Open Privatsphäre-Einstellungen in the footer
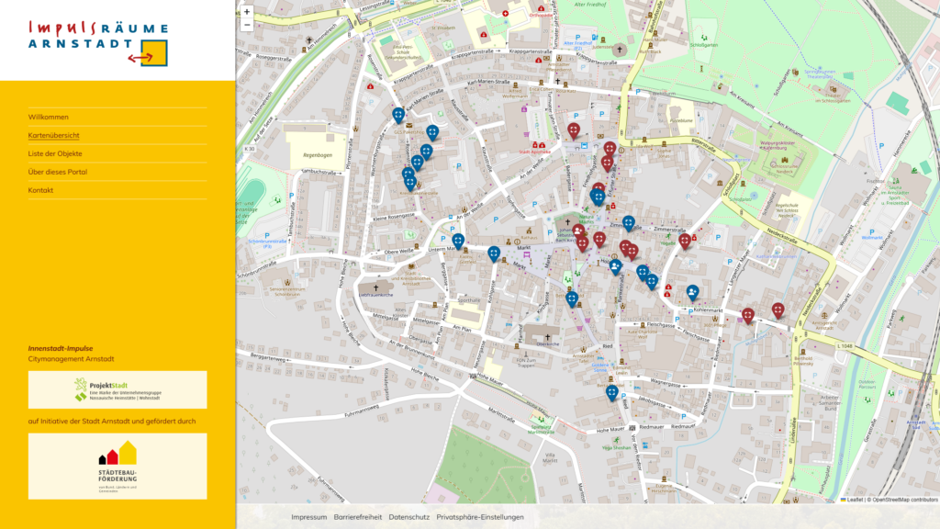The width and height of the screenshot is (940, 529). [479, 517]
